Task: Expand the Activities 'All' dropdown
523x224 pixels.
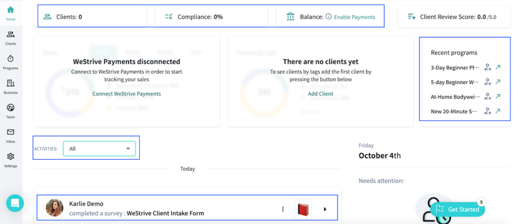Action: point(100,148)
